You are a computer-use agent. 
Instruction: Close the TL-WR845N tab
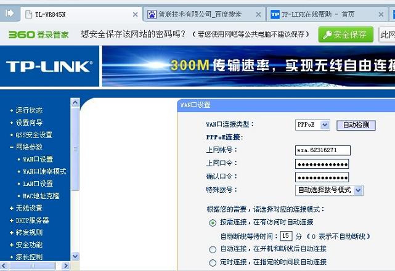(136, 15)
